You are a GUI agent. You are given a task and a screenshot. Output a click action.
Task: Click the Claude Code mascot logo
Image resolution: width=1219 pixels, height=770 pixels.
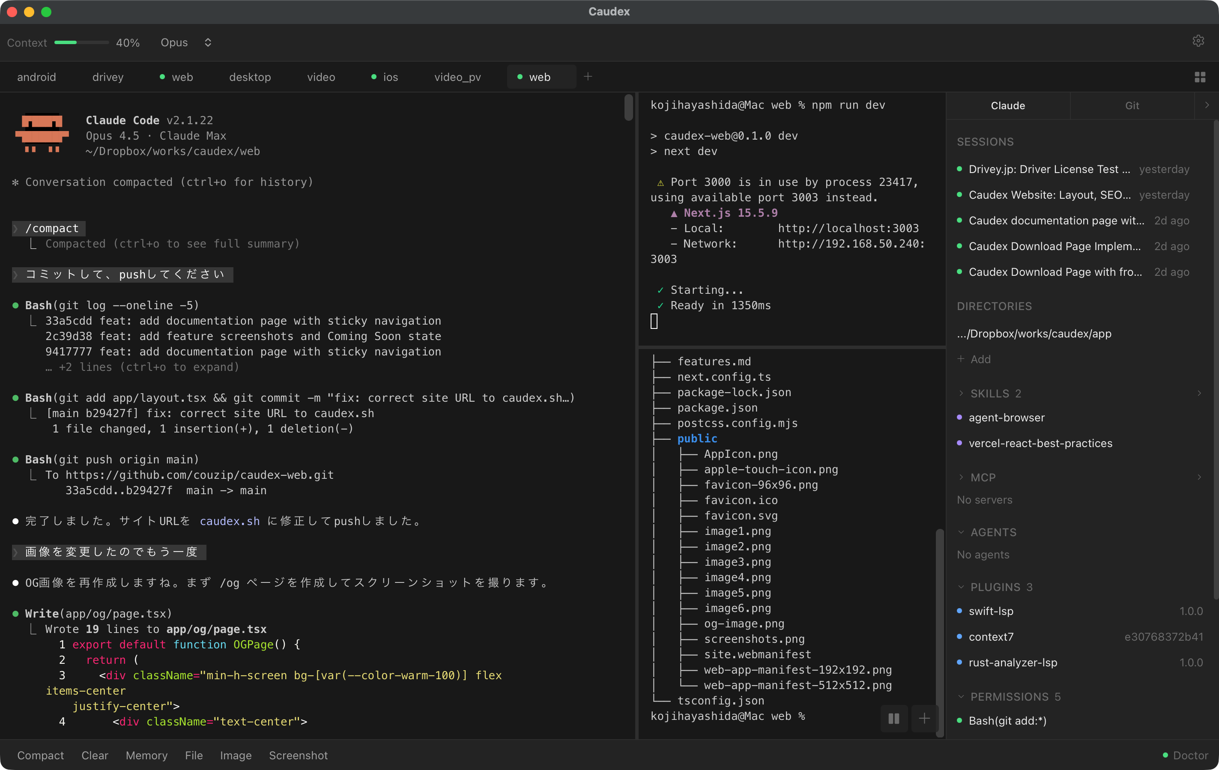[42, 133]
